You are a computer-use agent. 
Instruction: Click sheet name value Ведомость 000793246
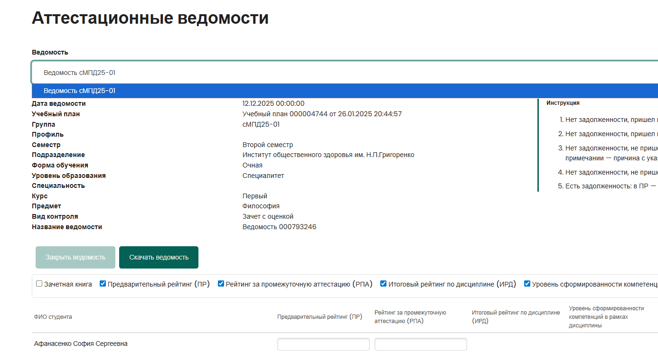coord(279,227)
